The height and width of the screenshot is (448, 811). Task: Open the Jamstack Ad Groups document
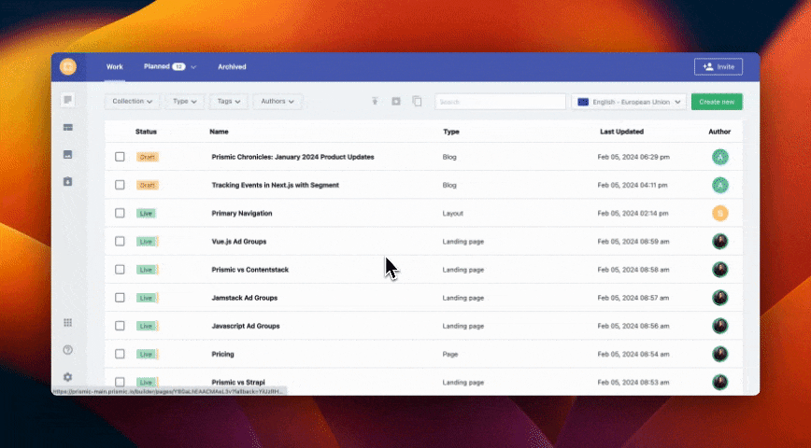coord(244,298)
